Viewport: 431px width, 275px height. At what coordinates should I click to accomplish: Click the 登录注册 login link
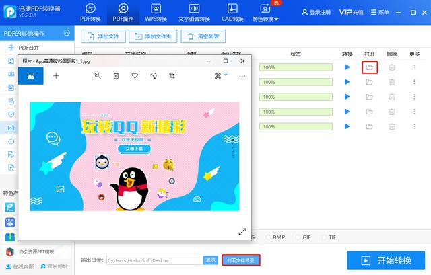pos(316,12)
